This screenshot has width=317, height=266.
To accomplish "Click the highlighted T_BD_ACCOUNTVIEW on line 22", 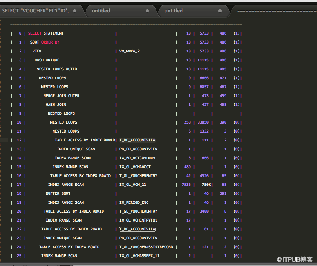I will 137,229.
